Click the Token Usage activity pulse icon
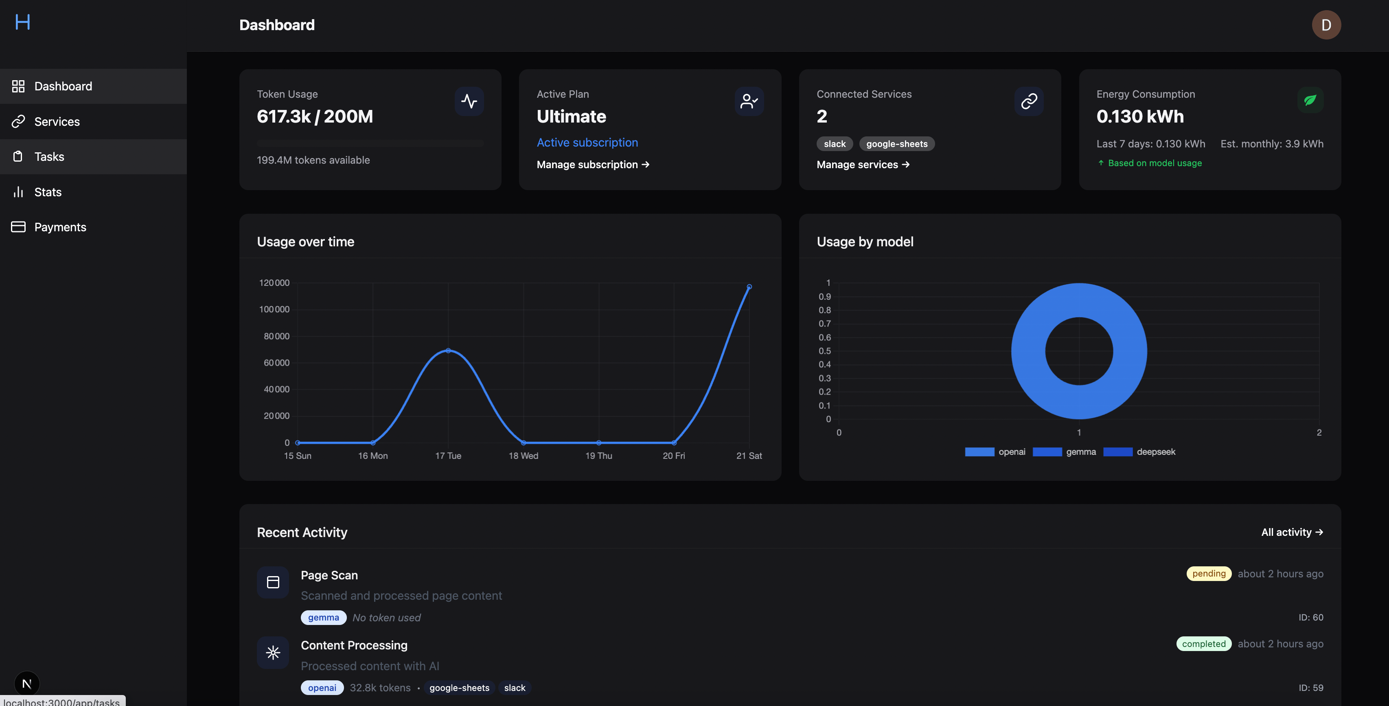This screenshot has width=1389, height=706. (x=469, y=101)
